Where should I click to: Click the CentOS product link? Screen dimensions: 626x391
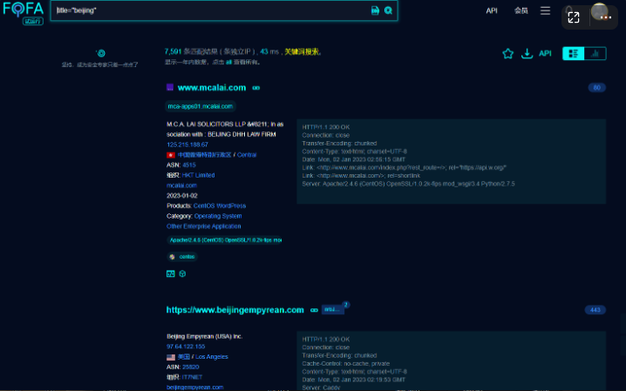tap(204, 206)
